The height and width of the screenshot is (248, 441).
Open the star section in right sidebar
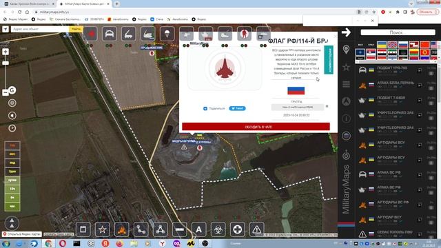[x=346, y=68]
